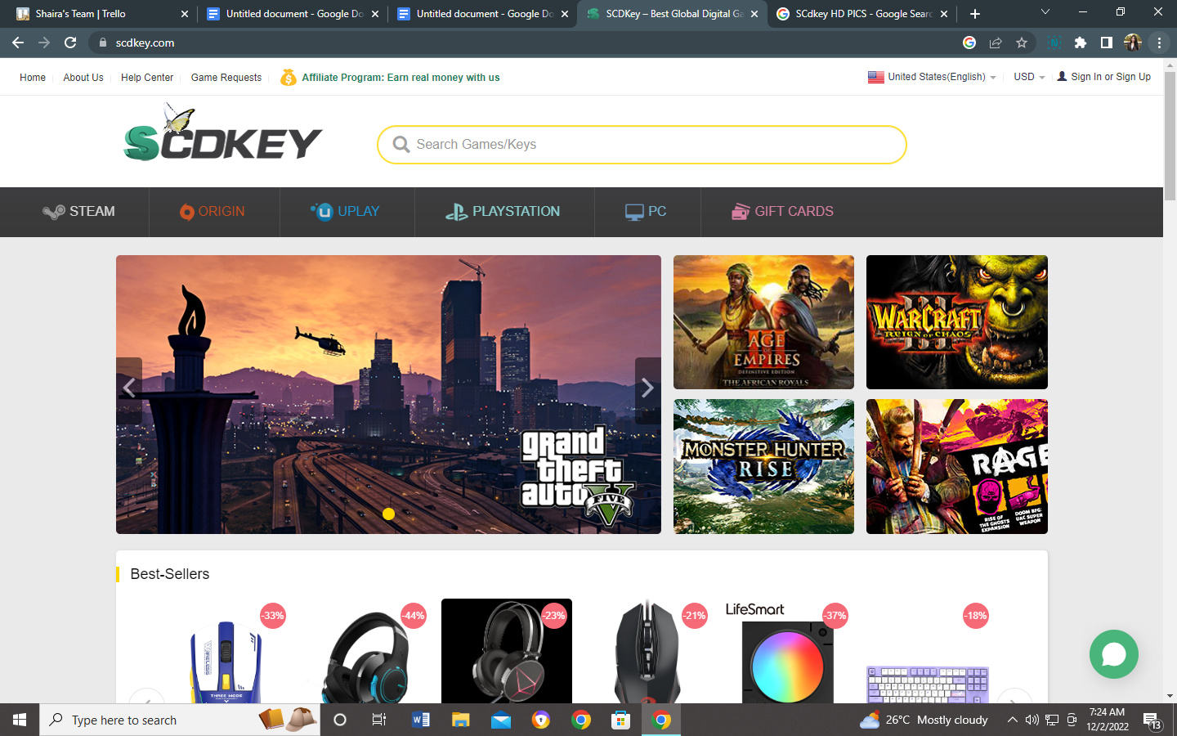Open File Explorer from the taskbar
The width and height of the screenshot is (1177, 736).
point(461,720)
